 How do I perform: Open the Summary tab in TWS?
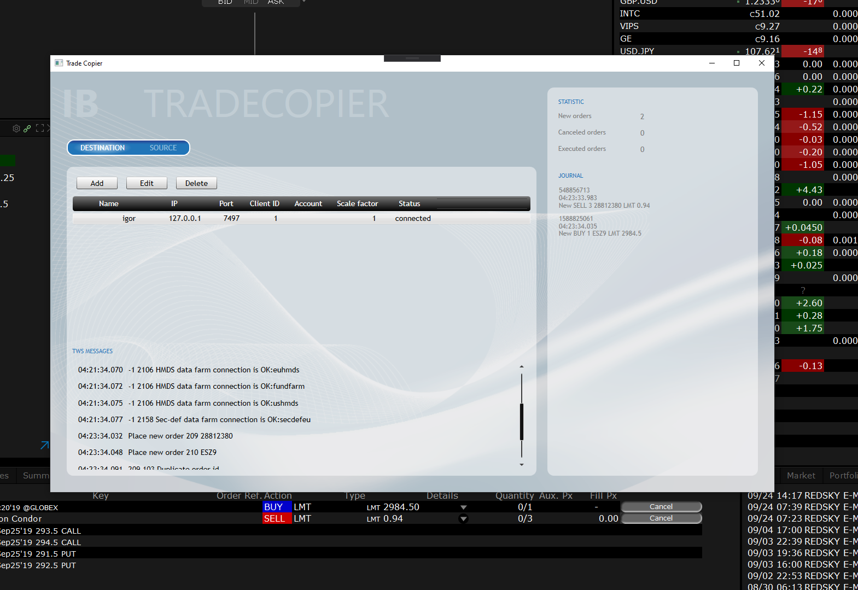pyautogui.click(x=36, y=476)
